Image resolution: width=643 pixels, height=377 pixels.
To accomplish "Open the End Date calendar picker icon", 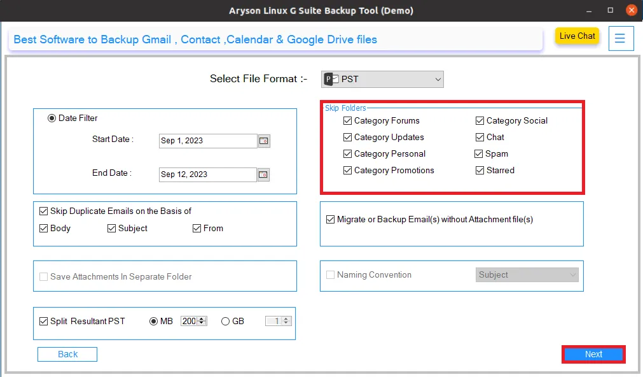I will pos(263,174).
